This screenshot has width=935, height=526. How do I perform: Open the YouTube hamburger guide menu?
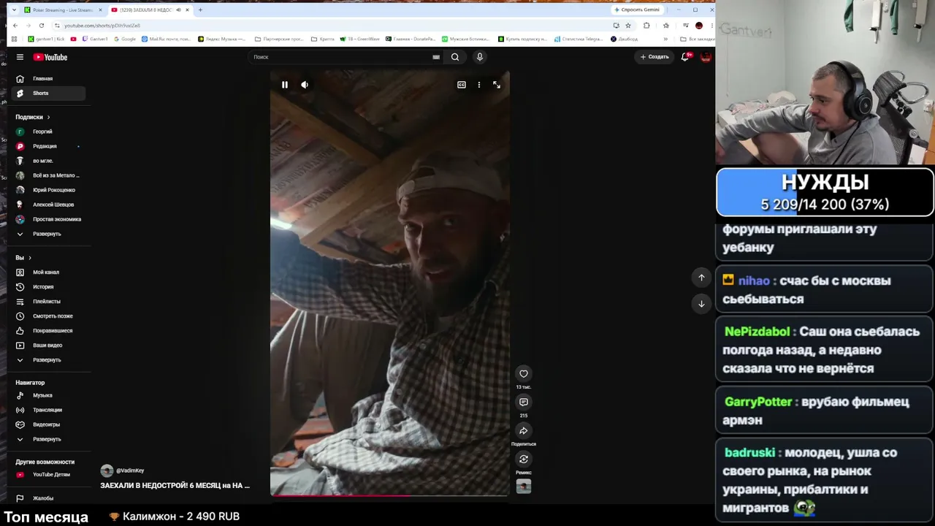pyautogui.click(x=20, y=57)
